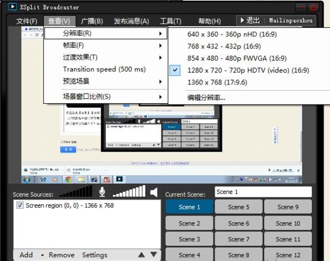Image resolution: width=330 pixels, height=261 pixels.
Task: Switch to Scene 11
Action: pos(288,239)
